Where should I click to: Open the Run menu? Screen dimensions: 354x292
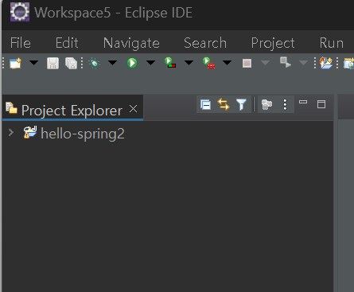pyautogui.click(x=332, y=43)
